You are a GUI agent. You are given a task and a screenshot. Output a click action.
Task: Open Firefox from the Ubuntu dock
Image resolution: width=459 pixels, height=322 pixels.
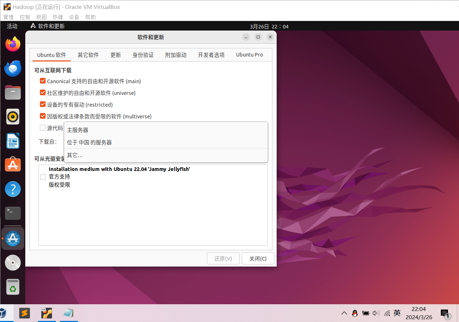click(x=13, y=44)
